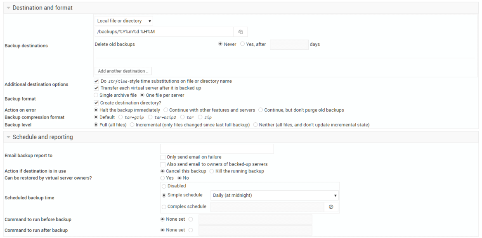Select Disabled for scheduled backup time
This screenshot has height=238, width=482.
[x=164, y=186]
